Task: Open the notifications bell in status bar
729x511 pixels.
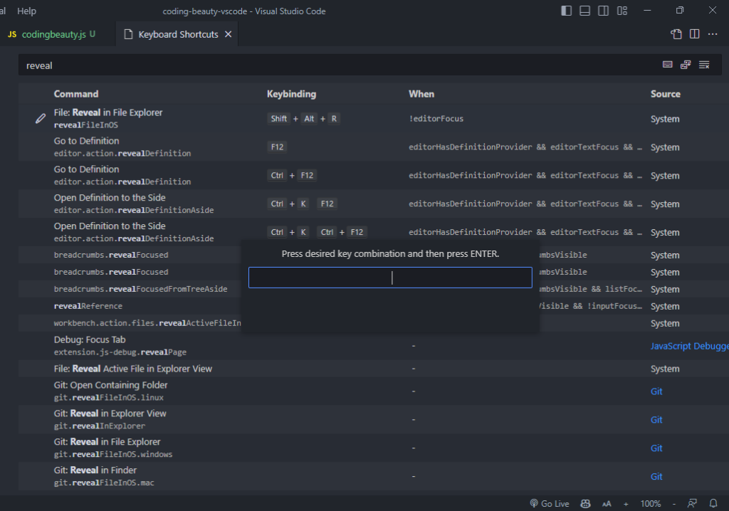Action: [713, 503]
